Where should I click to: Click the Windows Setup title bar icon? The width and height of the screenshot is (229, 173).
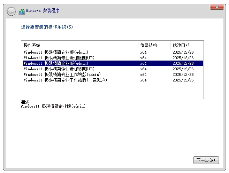coord(22,11)
